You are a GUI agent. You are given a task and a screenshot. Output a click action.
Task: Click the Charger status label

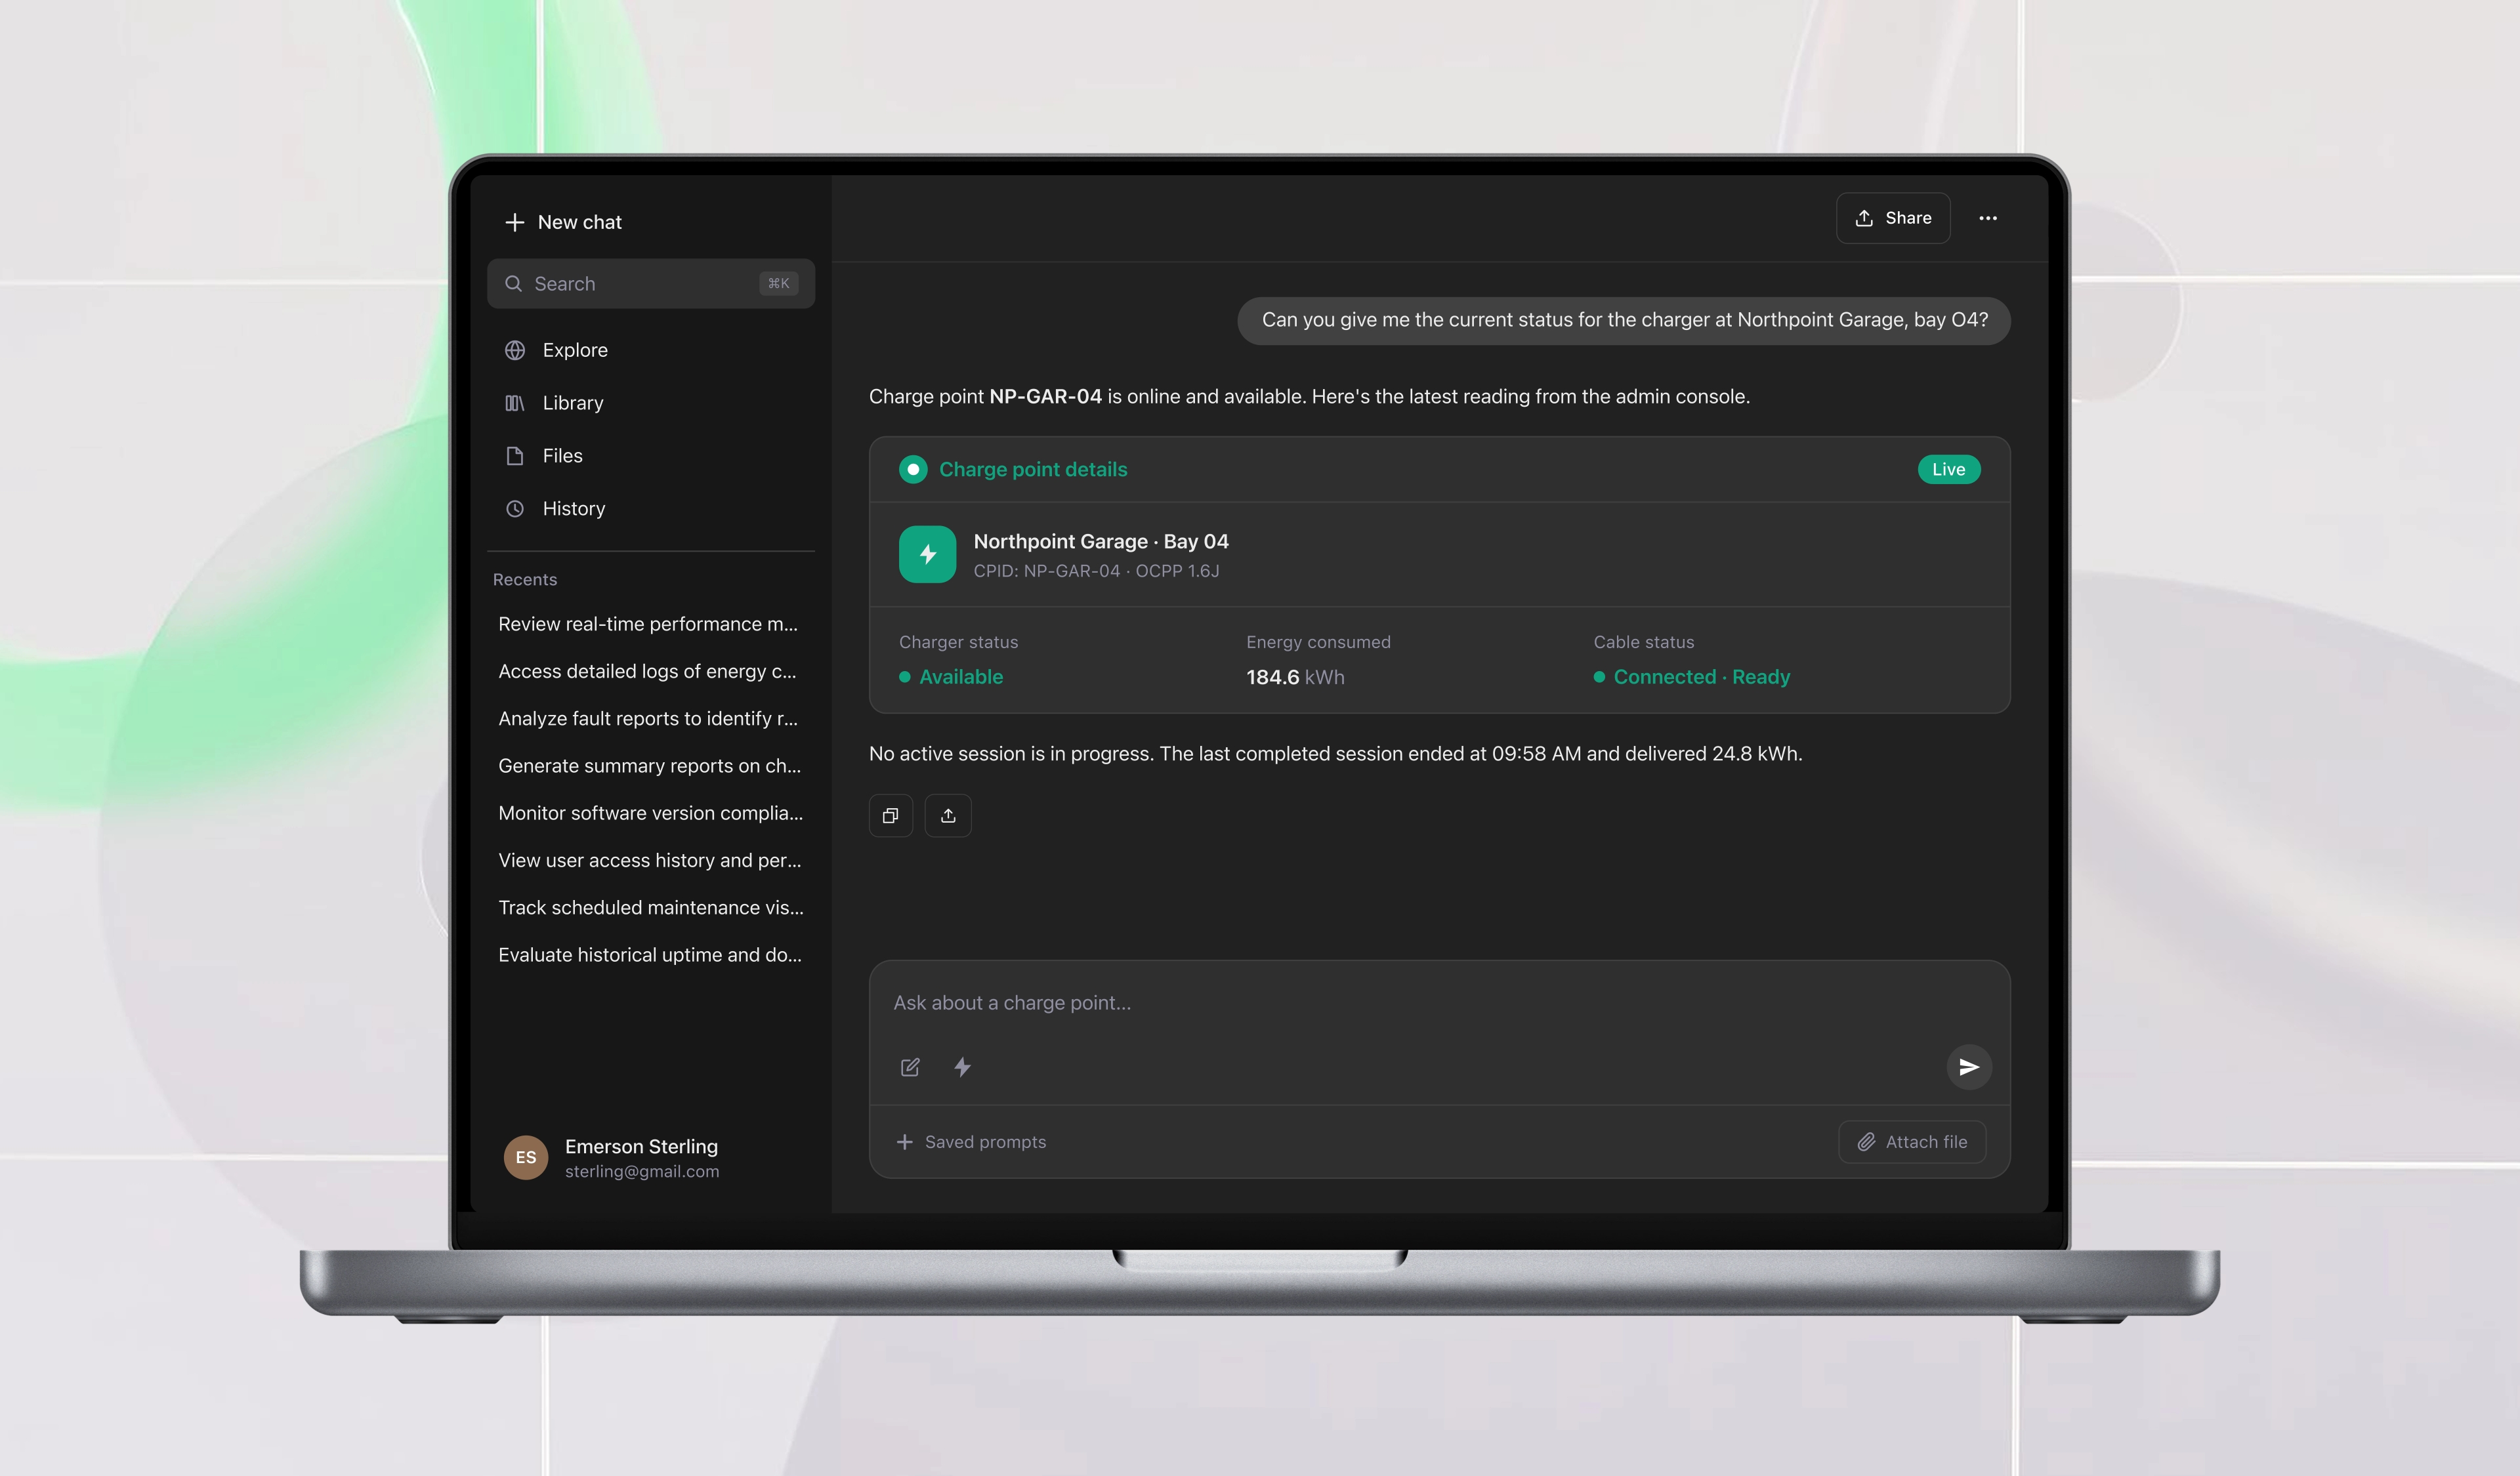[x=958, y=642]
